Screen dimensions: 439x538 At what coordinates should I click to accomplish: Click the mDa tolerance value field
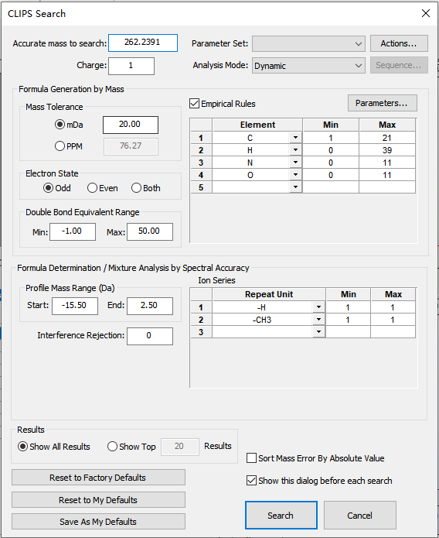click(x=131, y=125)
